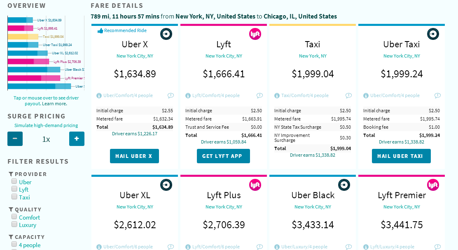The image size is (458, 250).
Task: Increase surge pricing with plus button
Action: (77, 139)
